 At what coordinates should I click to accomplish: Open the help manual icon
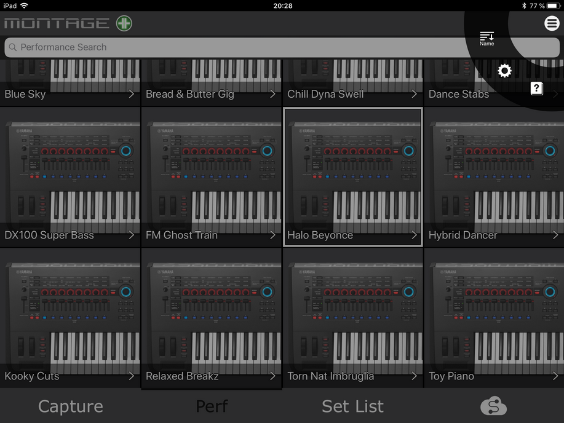pos(537,89)
